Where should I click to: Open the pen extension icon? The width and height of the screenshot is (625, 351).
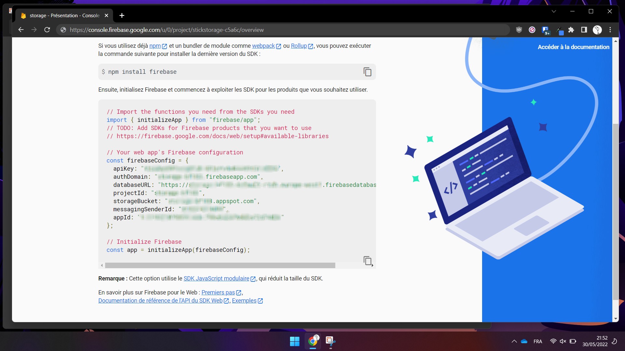pyautogui.click(x=559, y=31)
